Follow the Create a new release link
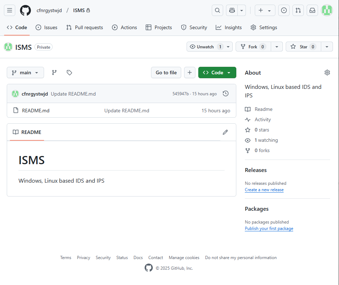339x285 pixels. point(264,189)
